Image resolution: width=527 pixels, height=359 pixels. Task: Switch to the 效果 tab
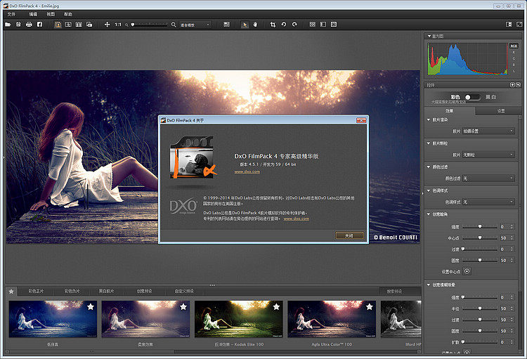450,111
